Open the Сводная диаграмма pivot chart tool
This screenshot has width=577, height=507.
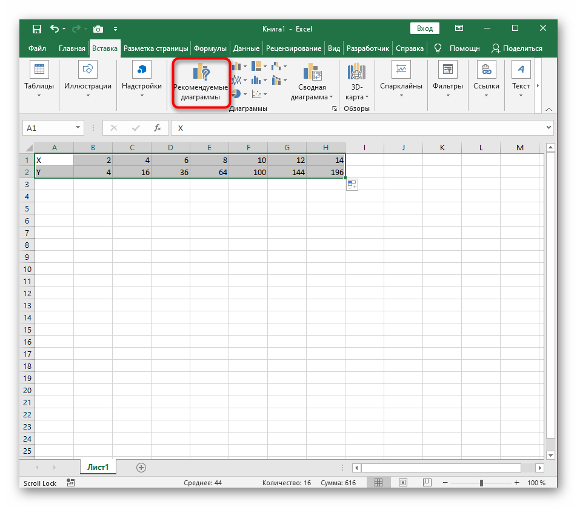pos(312,83)
